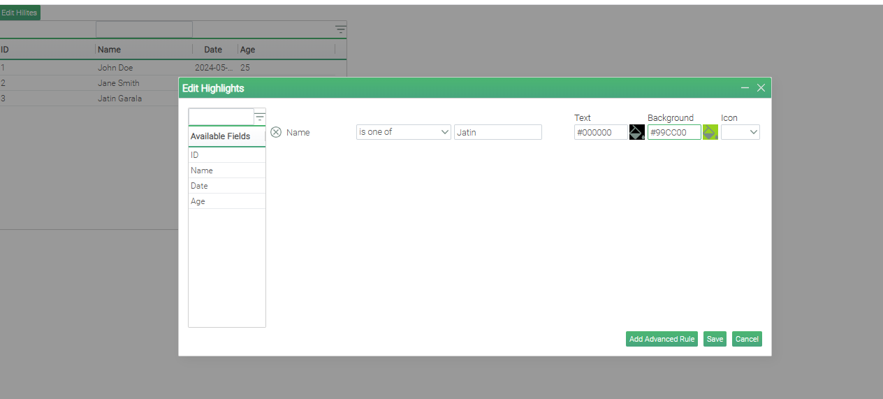Minimize the Edit Highlights dialog

745,88
